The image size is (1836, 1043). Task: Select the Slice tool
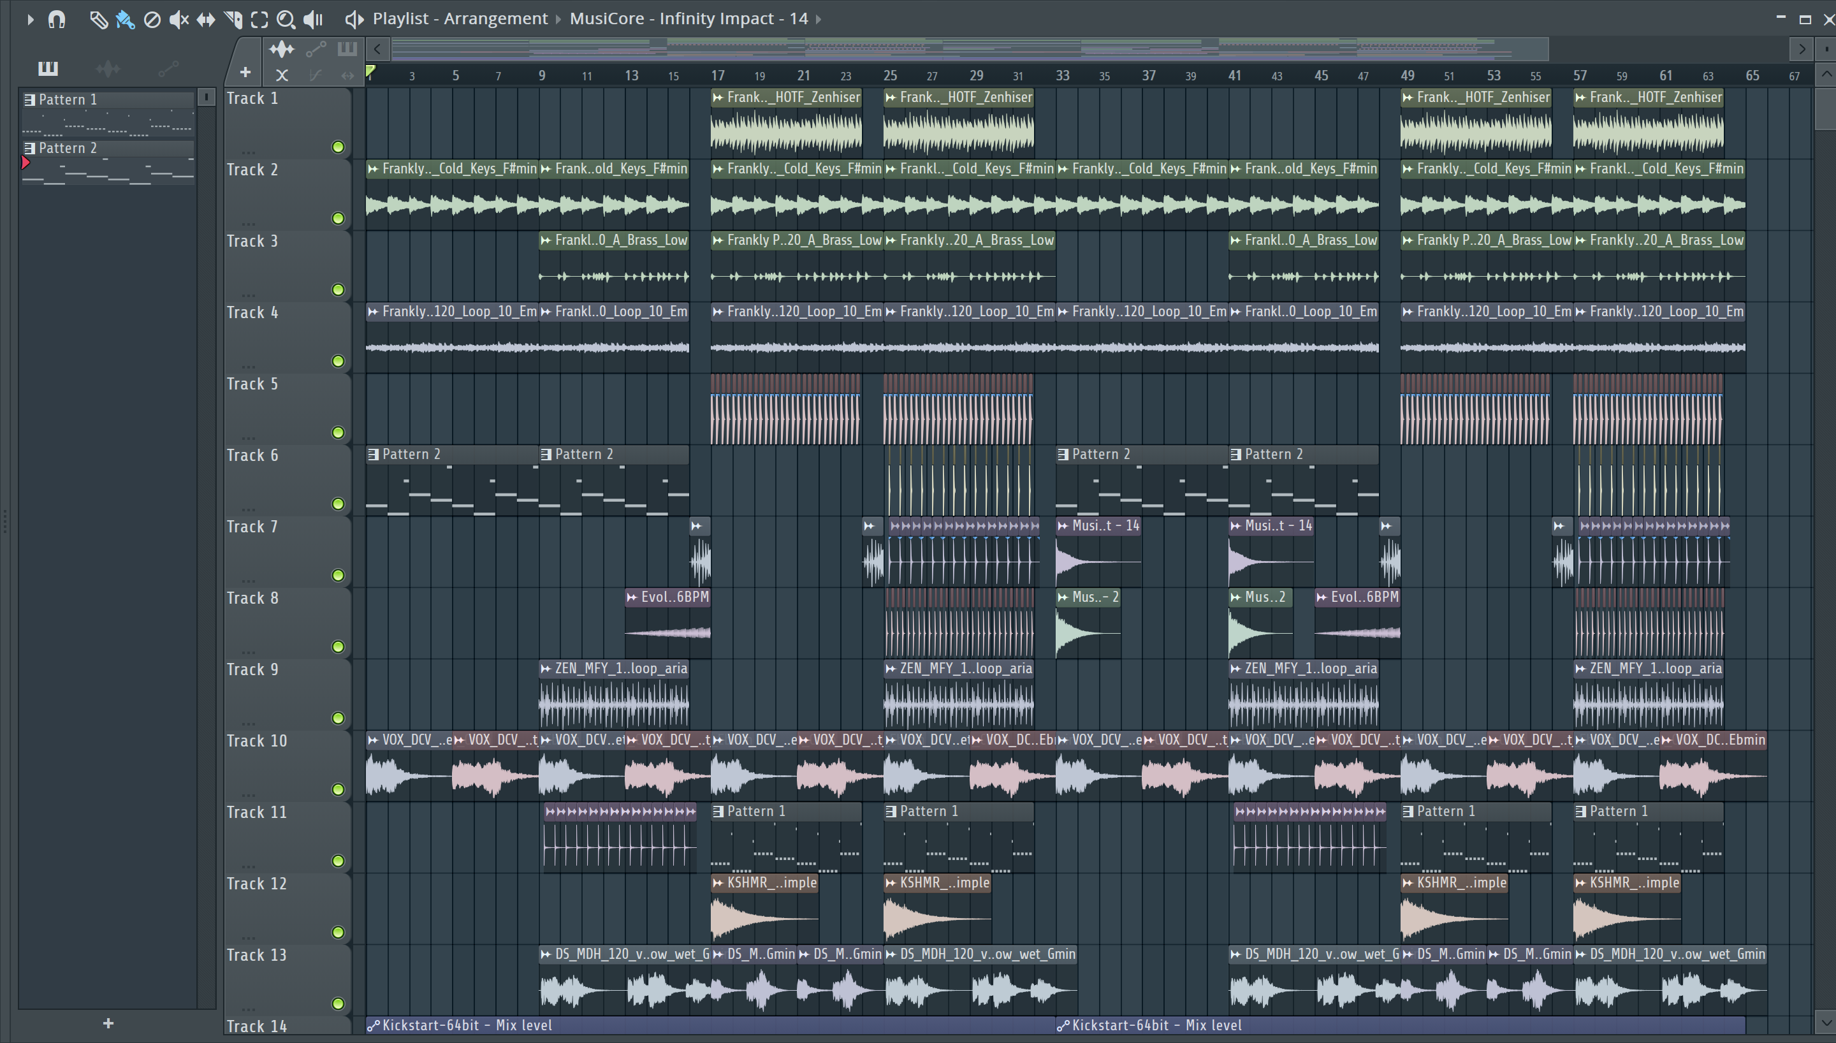233,19
